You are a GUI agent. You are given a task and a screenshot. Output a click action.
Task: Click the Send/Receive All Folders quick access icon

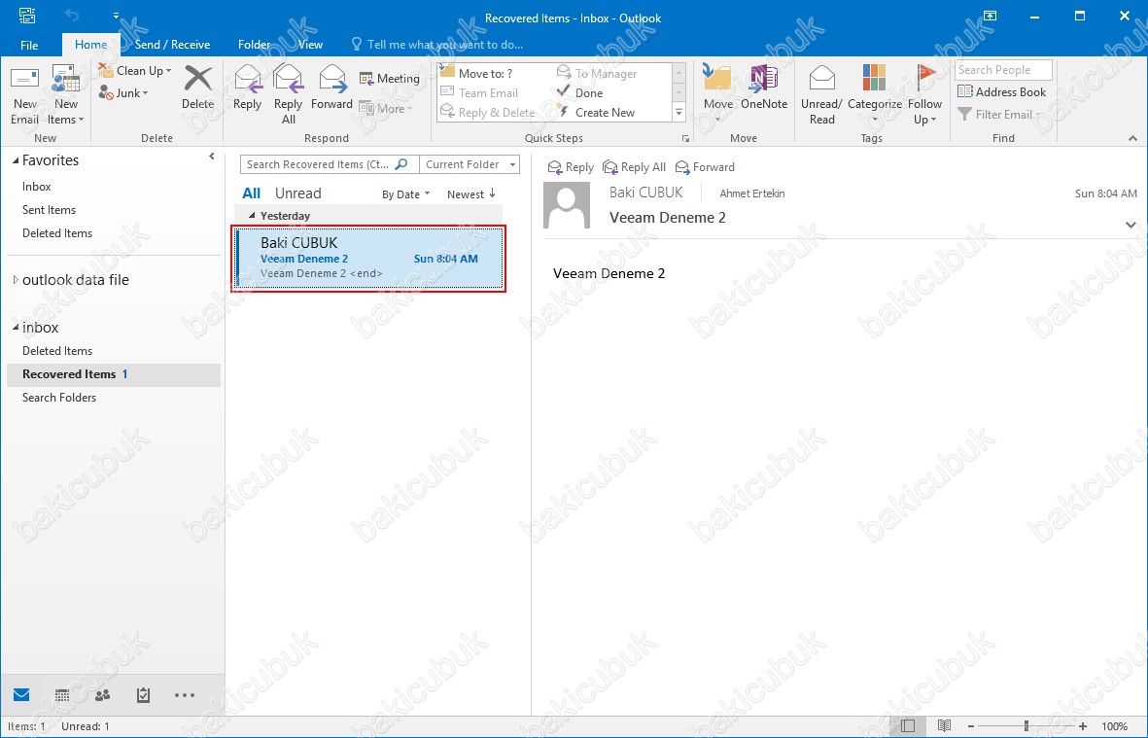(x=27, y=16)
